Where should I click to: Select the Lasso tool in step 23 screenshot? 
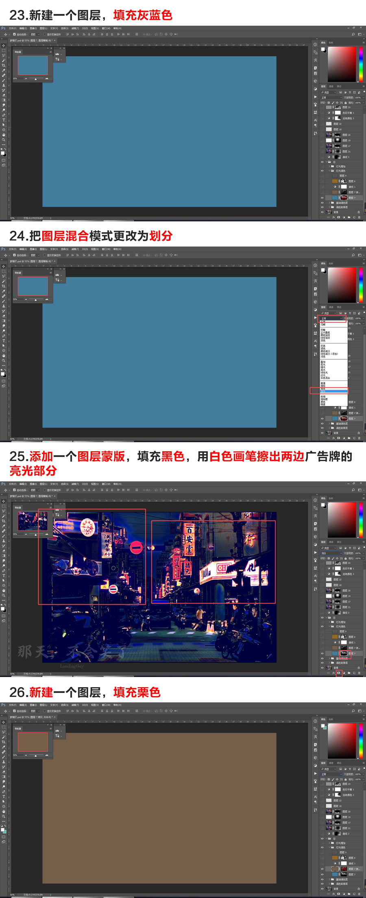(x=4, y=55)
